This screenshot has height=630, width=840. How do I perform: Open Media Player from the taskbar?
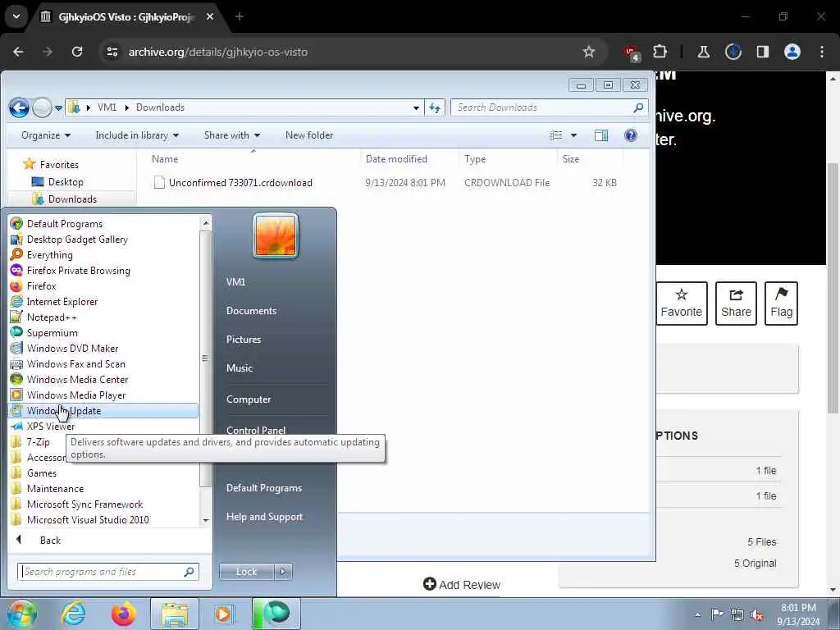[224, 614]
